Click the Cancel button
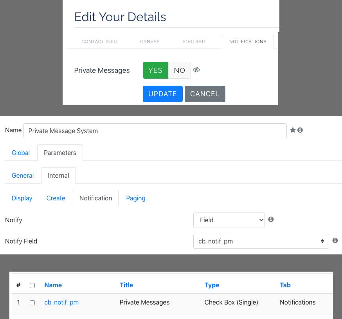 coord(205,94)
